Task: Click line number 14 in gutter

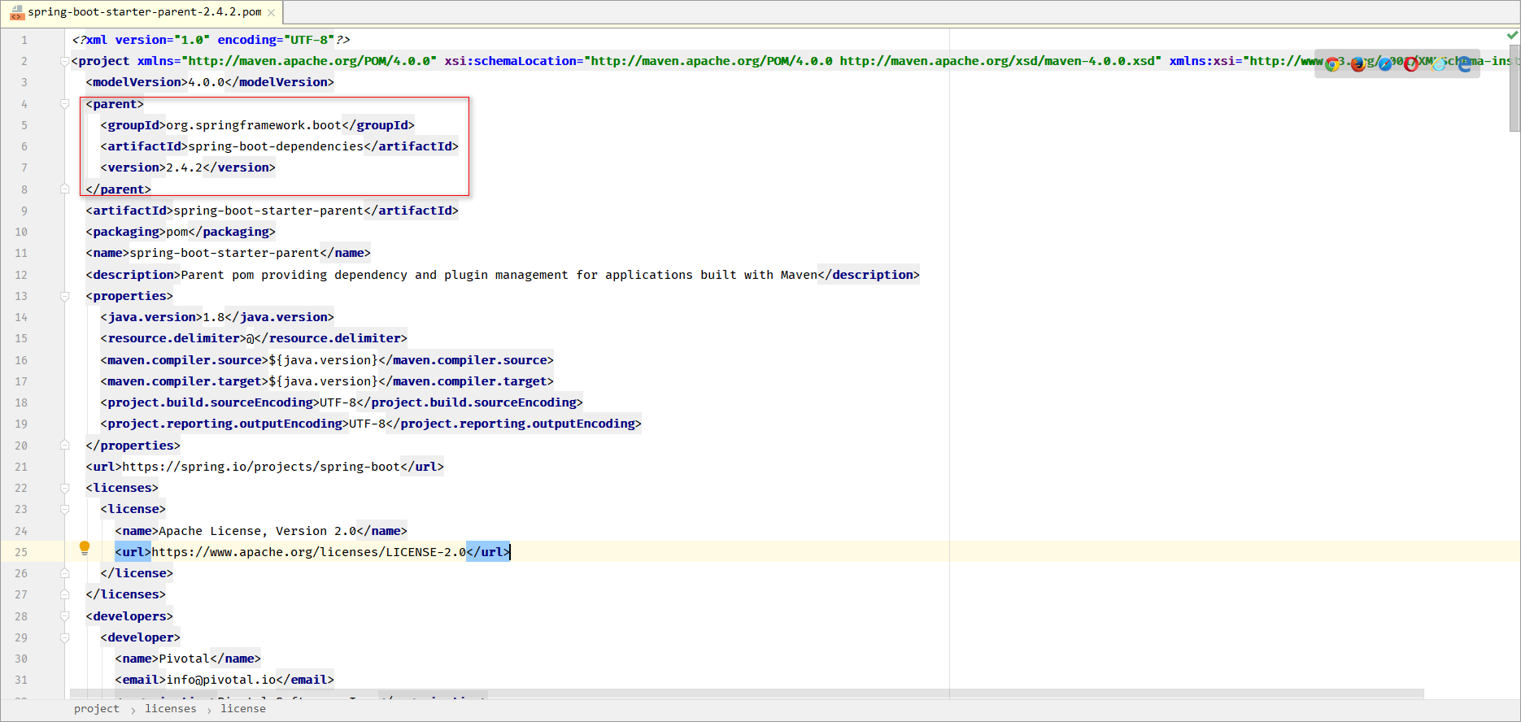Action: coord(21,317)
